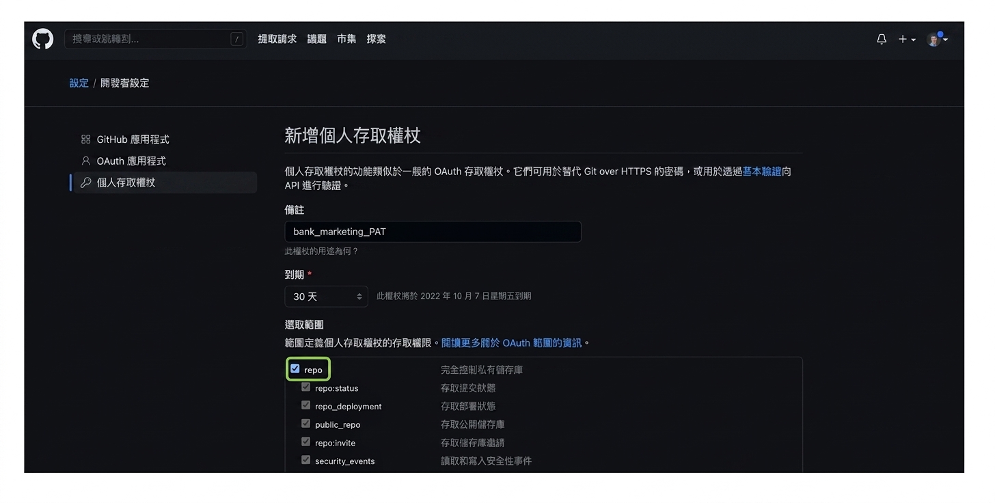The image size is (995, 503).
Task: Click the 備註 field containing bank_marketing_PAT
Action: click(433, 232)
